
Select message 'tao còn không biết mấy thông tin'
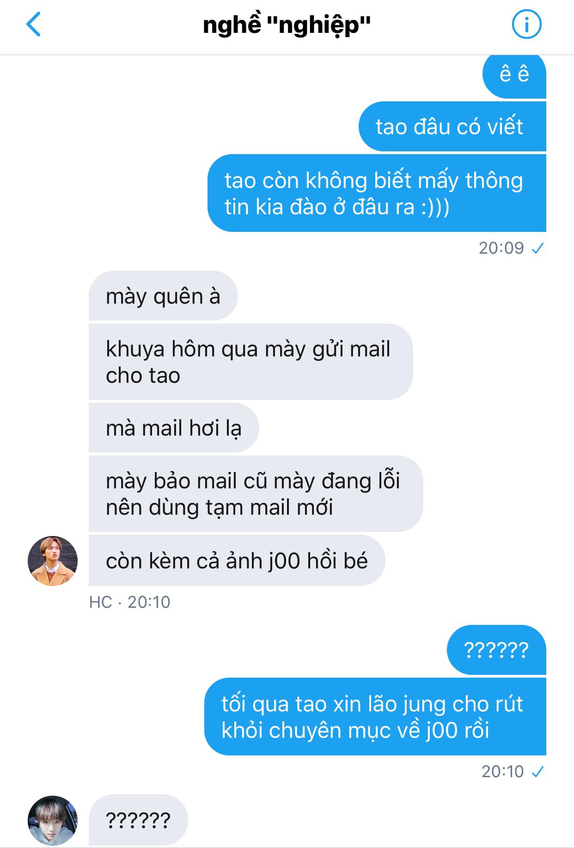point(377,193)
